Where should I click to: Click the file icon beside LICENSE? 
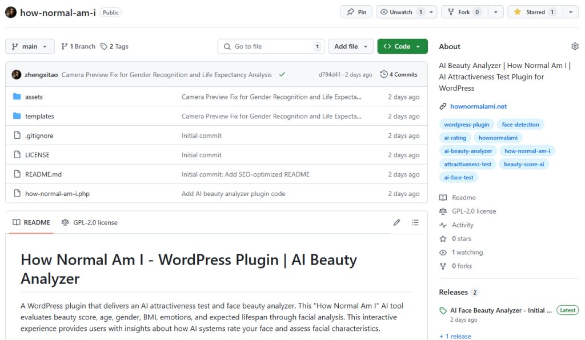(x=17, y=154)
